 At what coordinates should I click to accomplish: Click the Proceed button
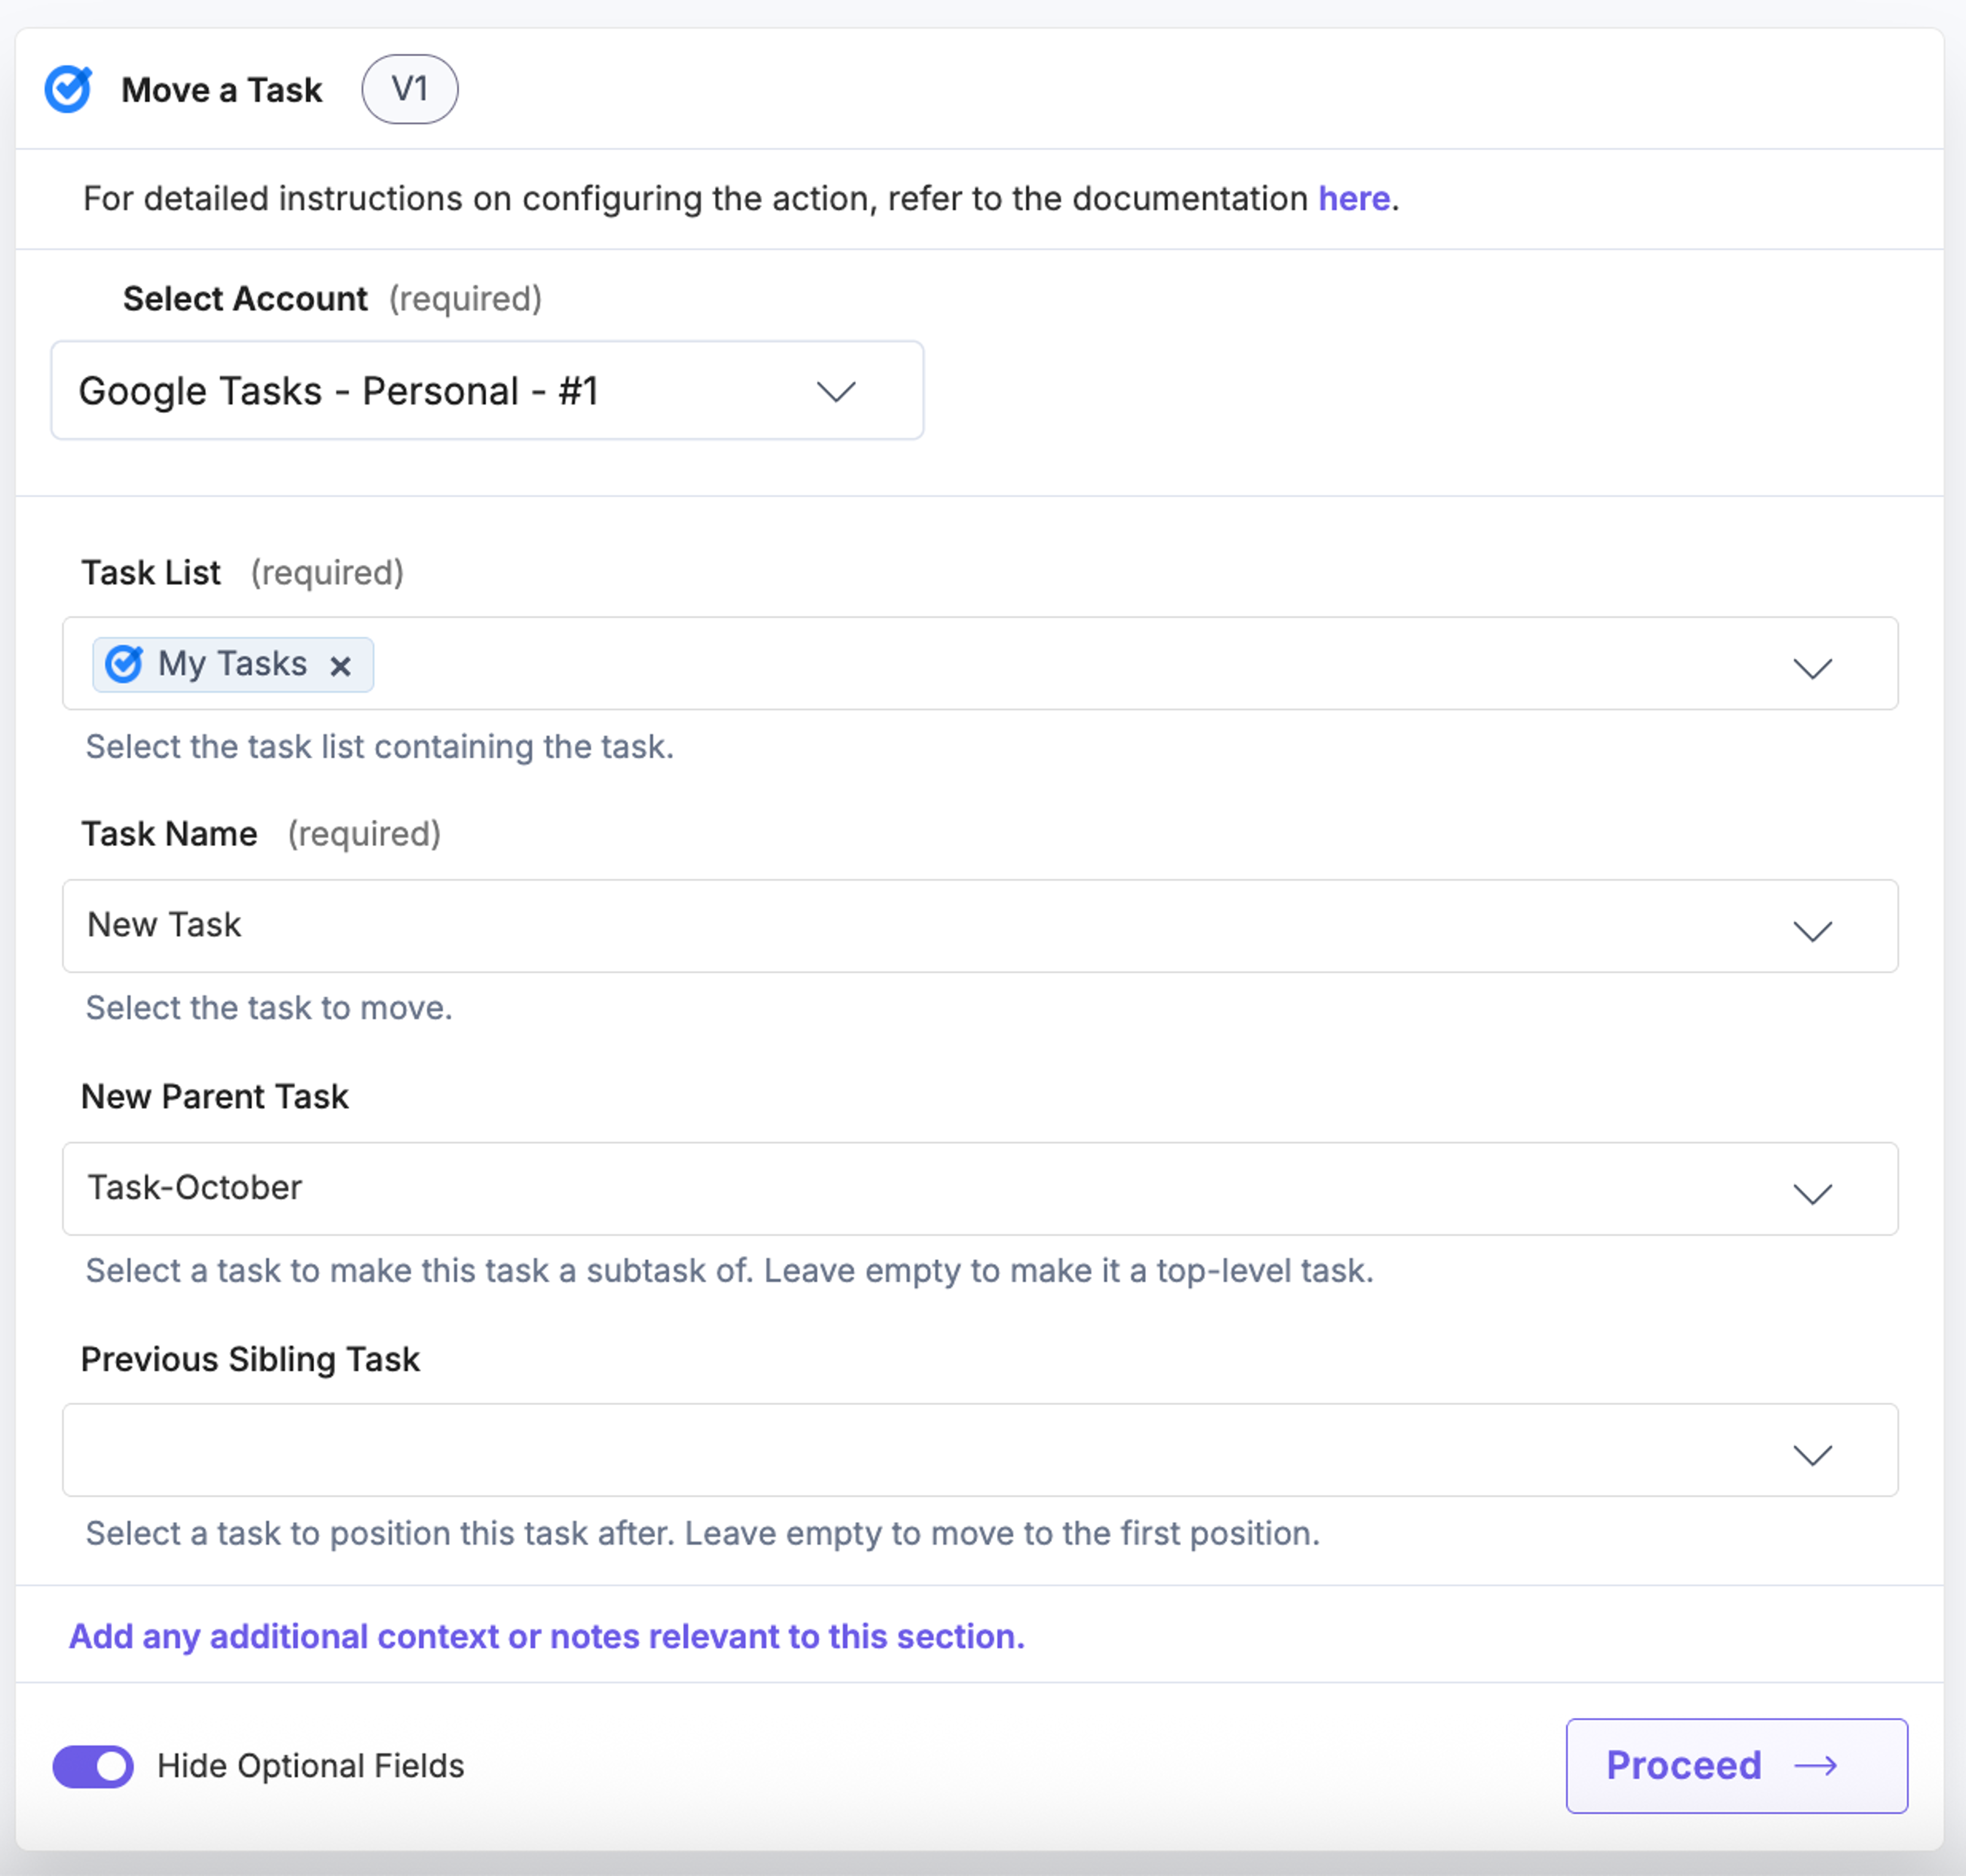tap(1737, 1766)
